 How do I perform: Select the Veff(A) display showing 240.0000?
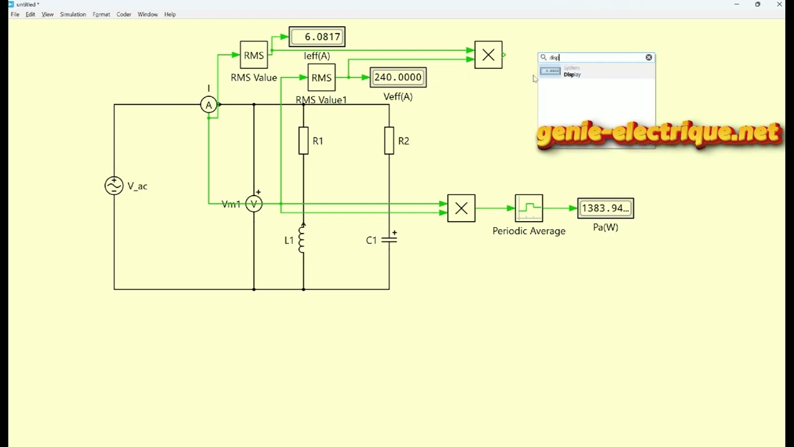click(398, 77)
